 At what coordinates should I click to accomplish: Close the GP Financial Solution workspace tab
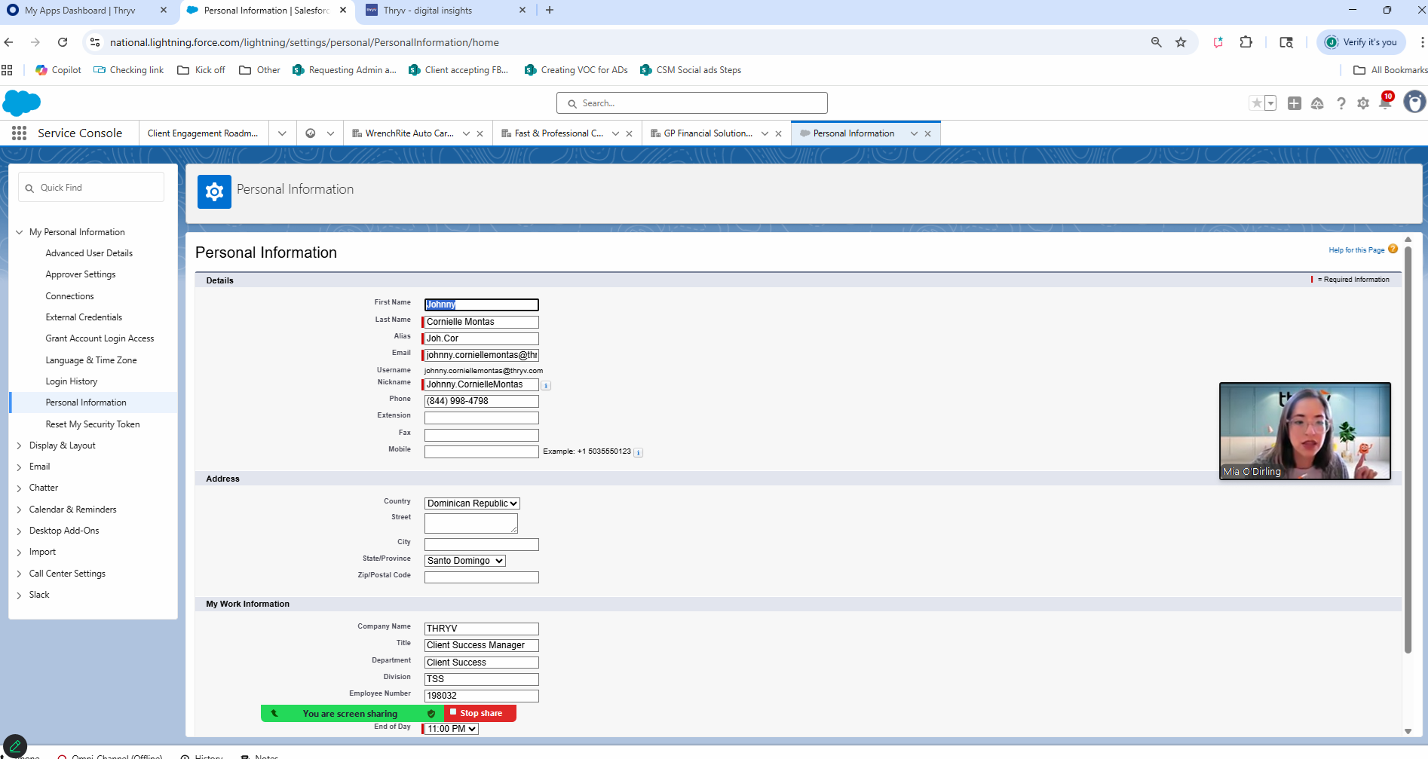point(779,133)
